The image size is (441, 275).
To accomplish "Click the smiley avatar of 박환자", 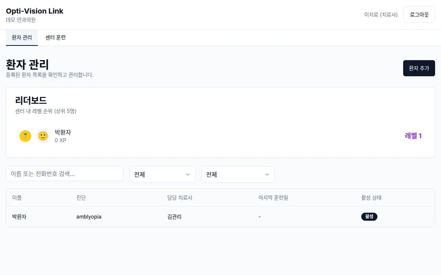I will click(x=43, y=136).
